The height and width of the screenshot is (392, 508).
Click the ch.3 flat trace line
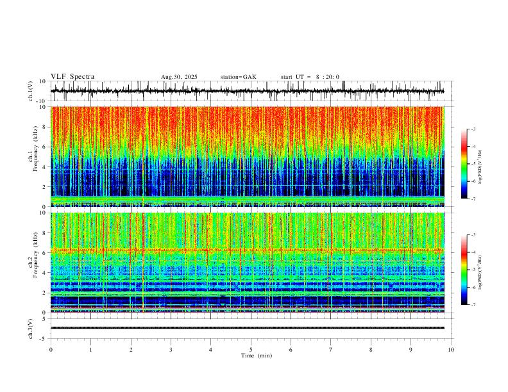coord(248,328)
